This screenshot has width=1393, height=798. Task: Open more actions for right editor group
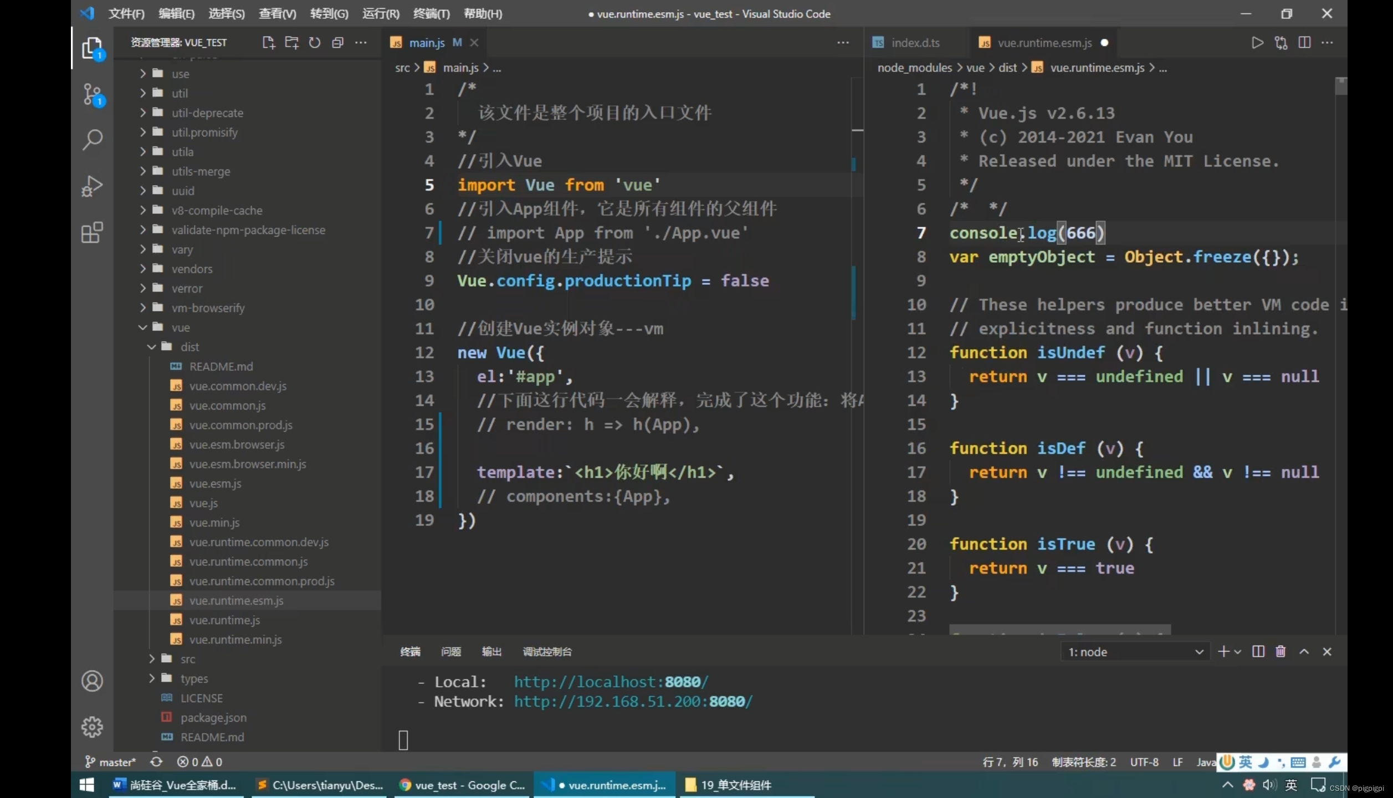point(1328,43)
